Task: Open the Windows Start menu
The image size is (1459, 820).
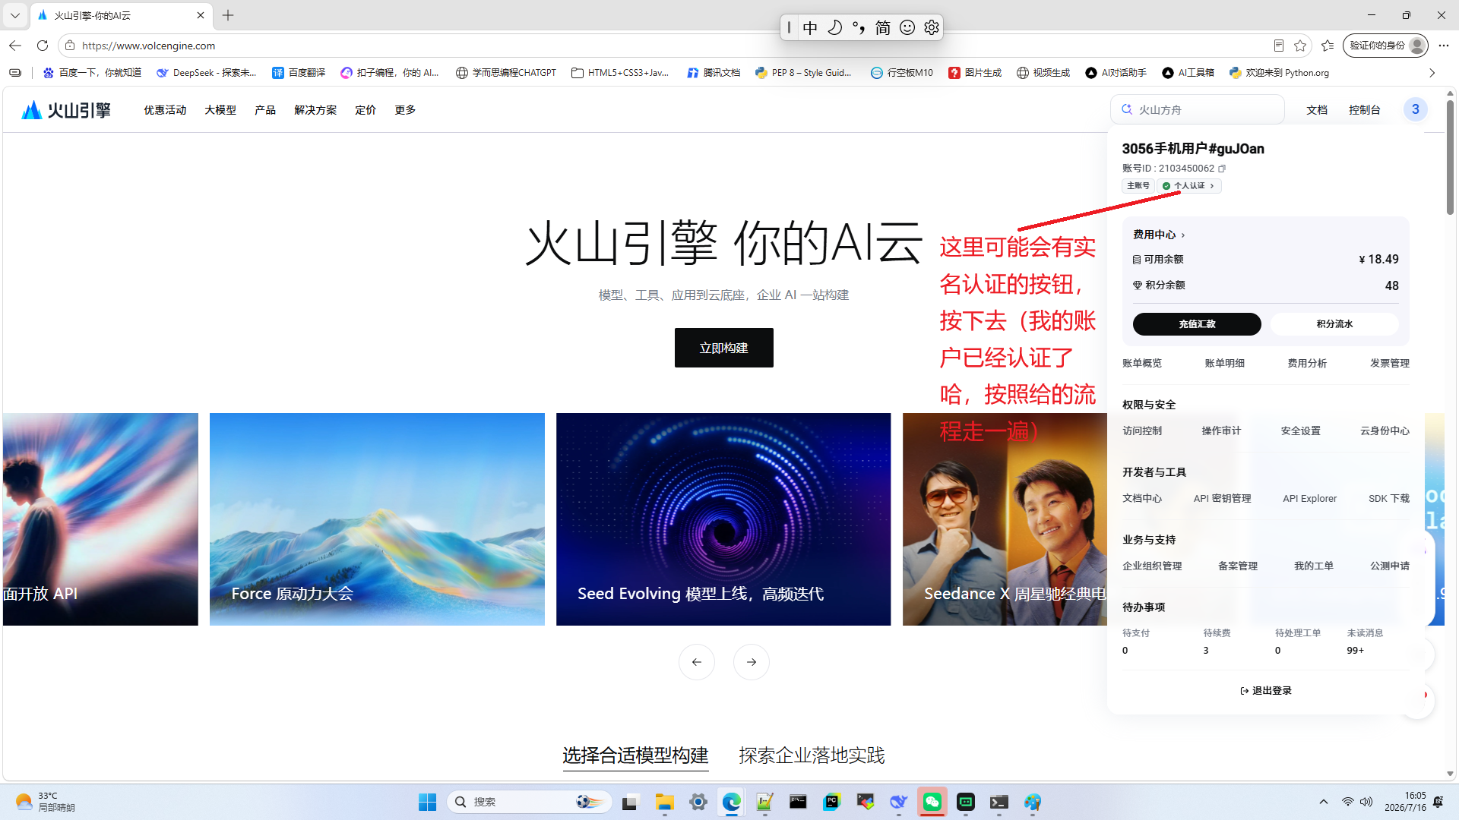Action: click(x=428, y=802)
